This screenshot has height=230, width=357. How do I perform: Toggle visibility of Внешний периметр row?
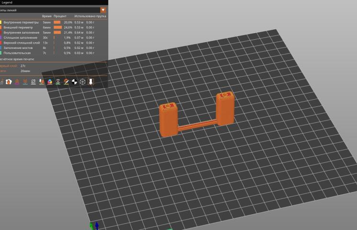pos(54,27)
